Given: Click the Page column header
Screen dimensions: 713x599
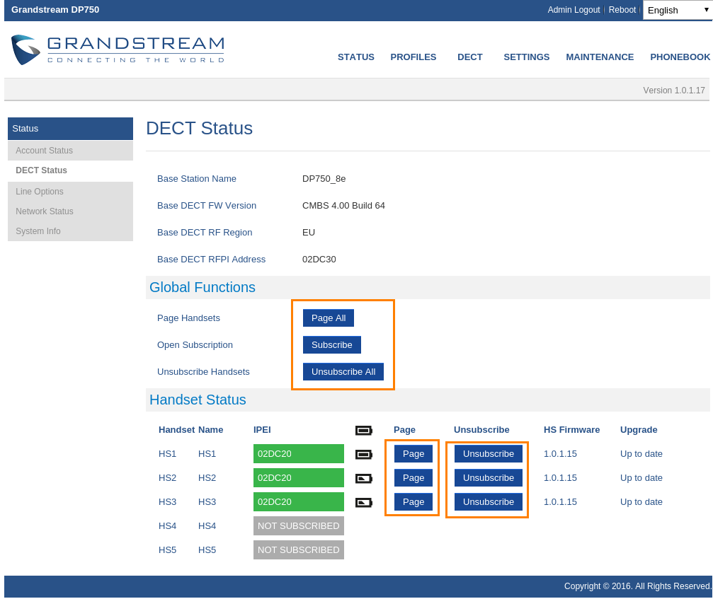Looking at the screenshot, I should click(x=405, y=429).
